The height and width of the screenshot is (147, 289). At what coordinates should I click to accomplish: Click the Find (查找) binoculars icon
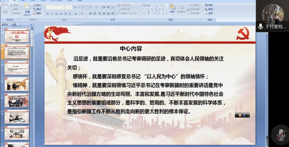pyautogui.click(x=207, y=5)
